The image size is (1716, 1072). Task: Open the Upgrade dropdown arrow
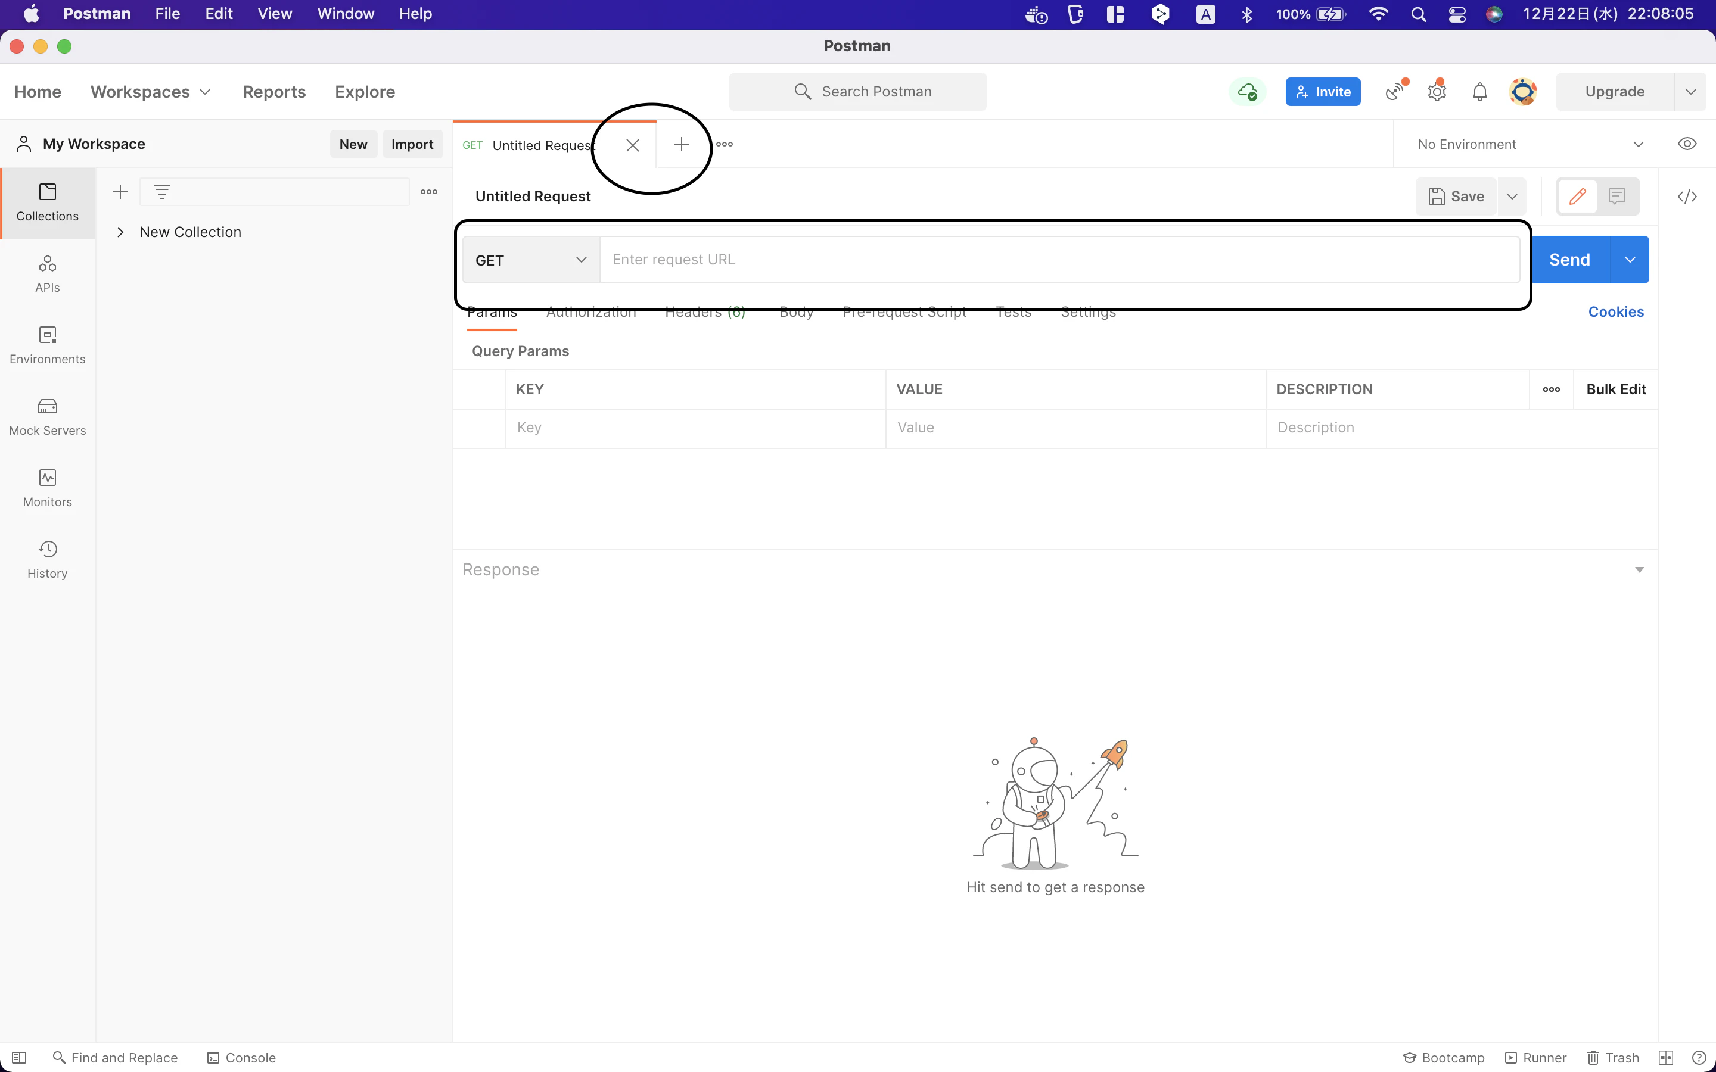pos(1691,92)
